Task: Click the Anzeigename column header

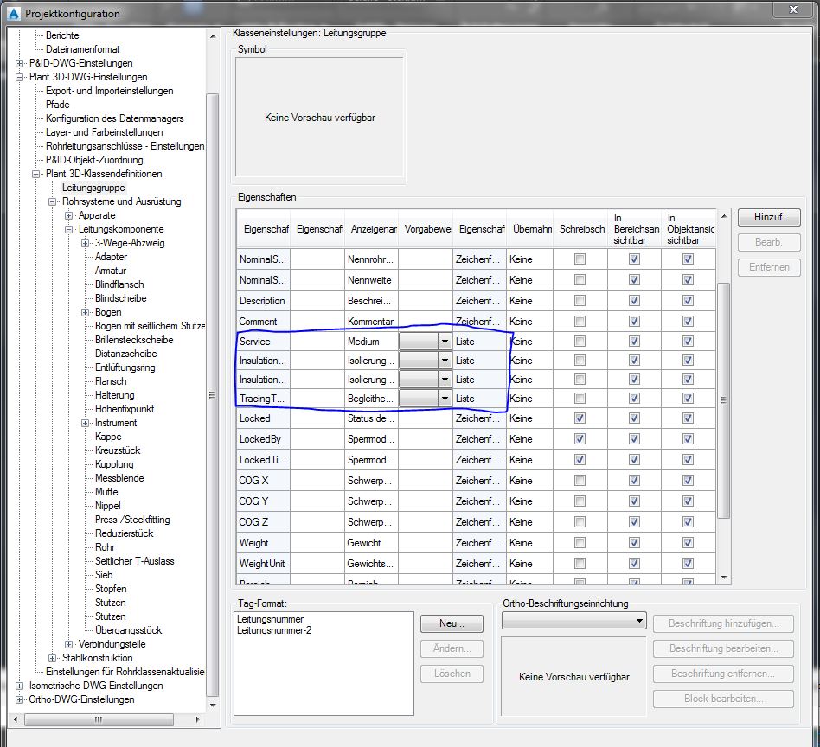Action: 372,229
